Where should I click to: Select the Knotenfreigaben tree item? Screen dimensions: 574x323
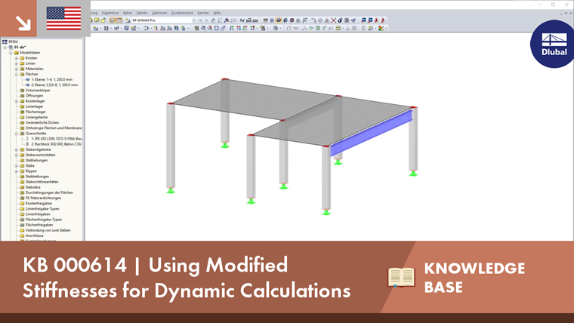click(x=39, y=203)
